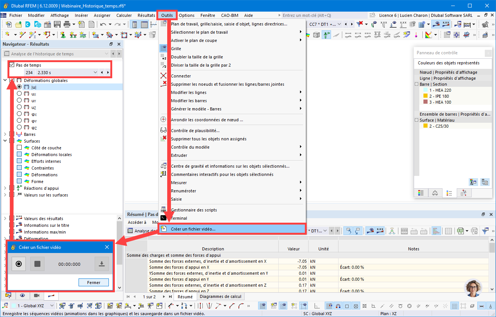496x317 pixels.
Task: Open the CAO-BIM menu
Action: (230, 15)
